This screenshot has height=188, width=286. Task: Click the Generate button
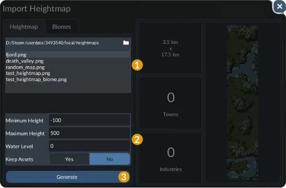coord(68,177)
